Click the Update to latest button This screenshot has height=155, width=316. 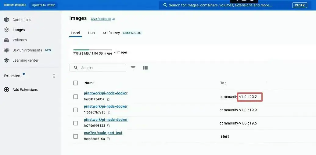pos(43,5)
